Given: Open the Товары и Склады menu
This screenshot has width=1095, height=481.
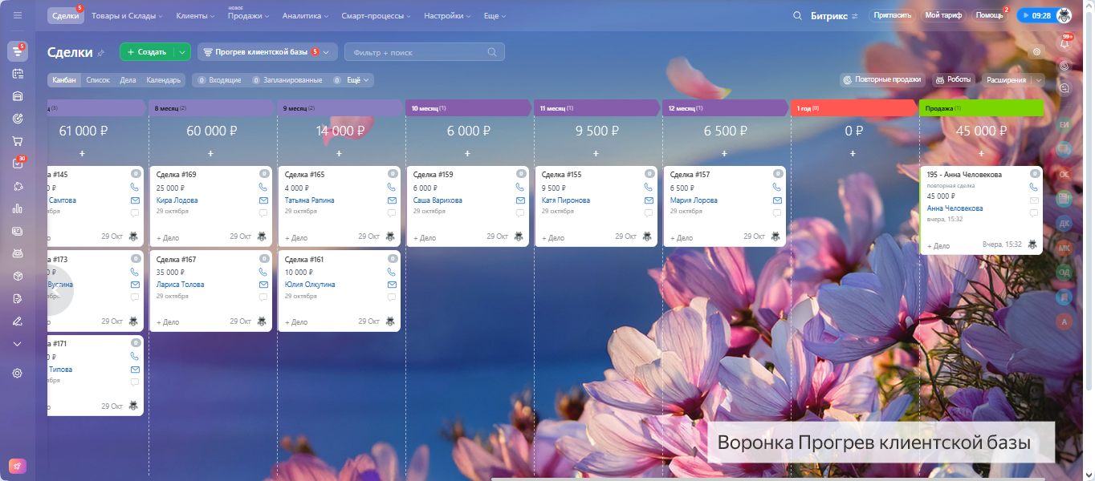Looking at the screenshot, I should 127,15.
